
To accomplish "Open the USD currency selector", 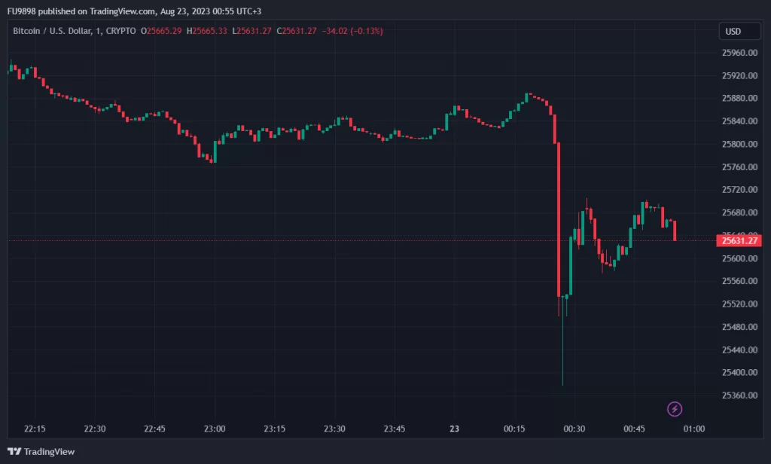I will [734, 32].
